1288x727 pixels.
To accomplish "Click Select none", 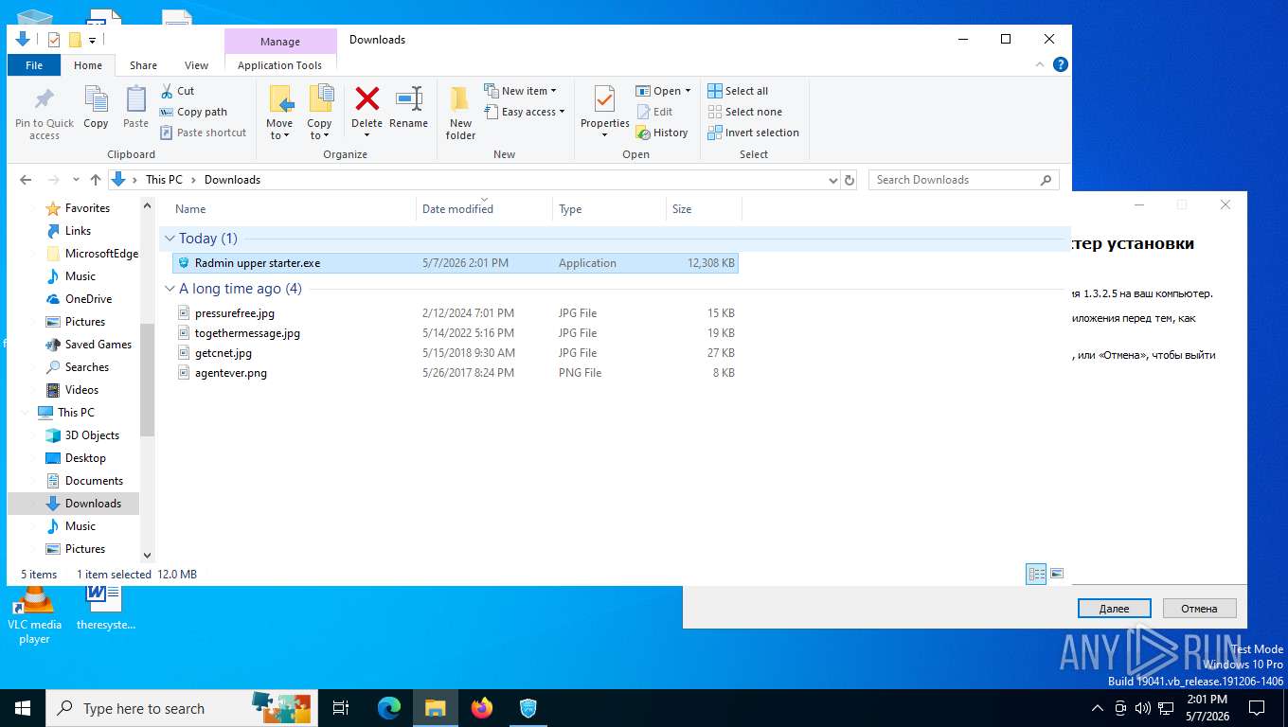I will (x=745, y=112).
